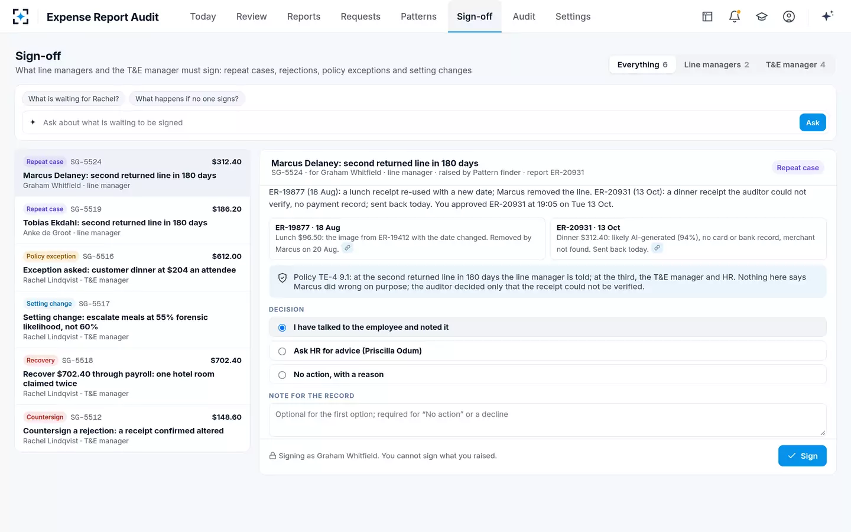Filter by T&E manager 4
The image size is (851, 532).
(795, 64)
